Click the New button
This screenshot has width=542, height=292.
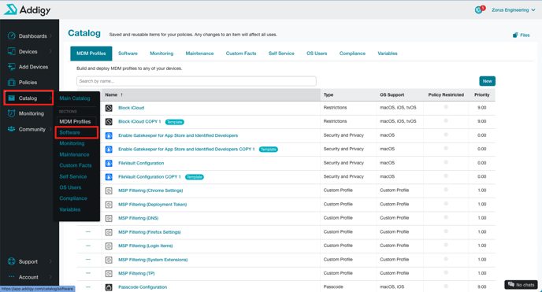(487, 81)
